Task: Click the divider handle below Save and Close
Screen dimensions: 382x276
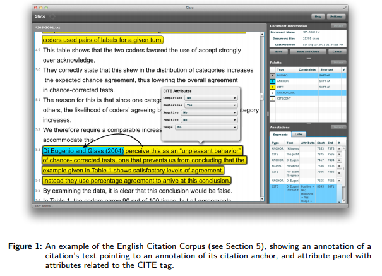Action: (309, 59)
